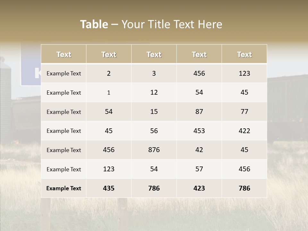Click the cell with value 453
The width and height of the screenshot is (308, 231).
(x=199, y=131)
